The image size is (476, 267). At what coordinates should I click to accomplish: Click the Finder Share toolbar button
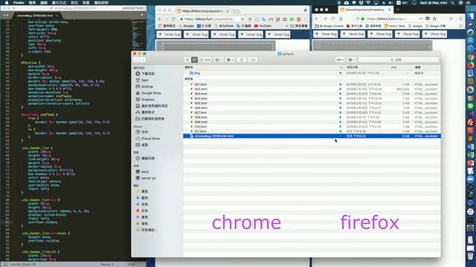(x=242, y=60)
